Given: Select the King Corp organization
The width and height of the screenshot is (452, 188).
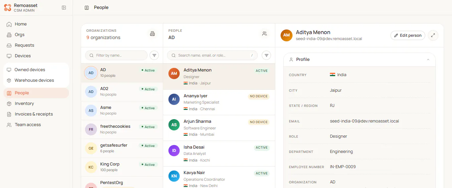Looking at the screenshot, I should coord(122,167).
